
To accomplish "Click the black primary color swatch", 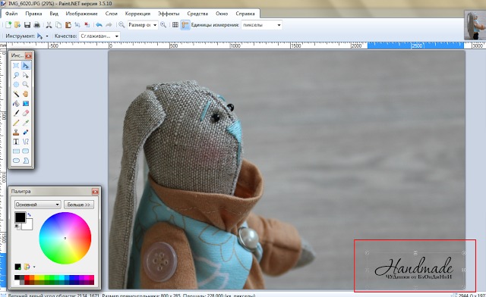I will (21, 217).
